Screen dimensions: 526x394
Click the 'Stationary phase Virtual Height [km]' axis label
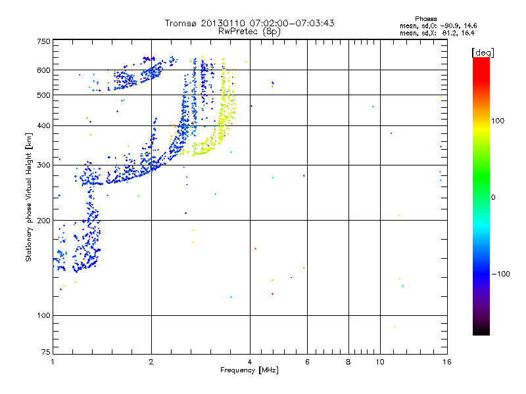[29, 197]
